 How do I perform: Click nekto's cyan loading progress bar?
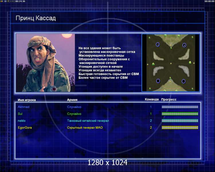180,121
